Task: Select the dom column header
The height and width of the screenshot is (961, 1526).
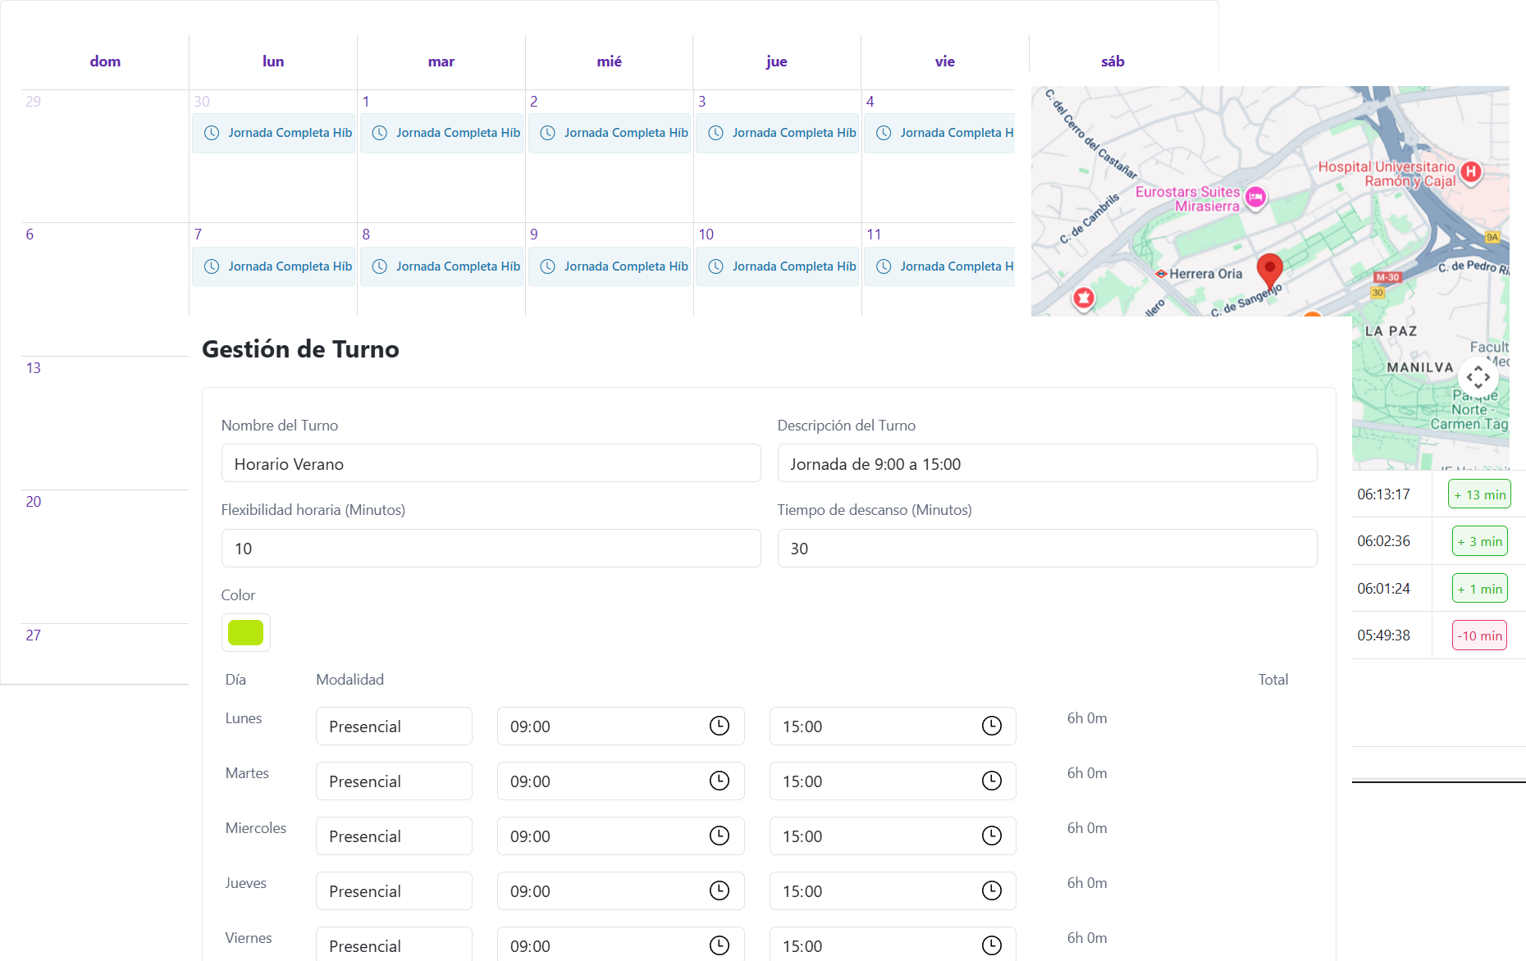Action: point(105,61)
